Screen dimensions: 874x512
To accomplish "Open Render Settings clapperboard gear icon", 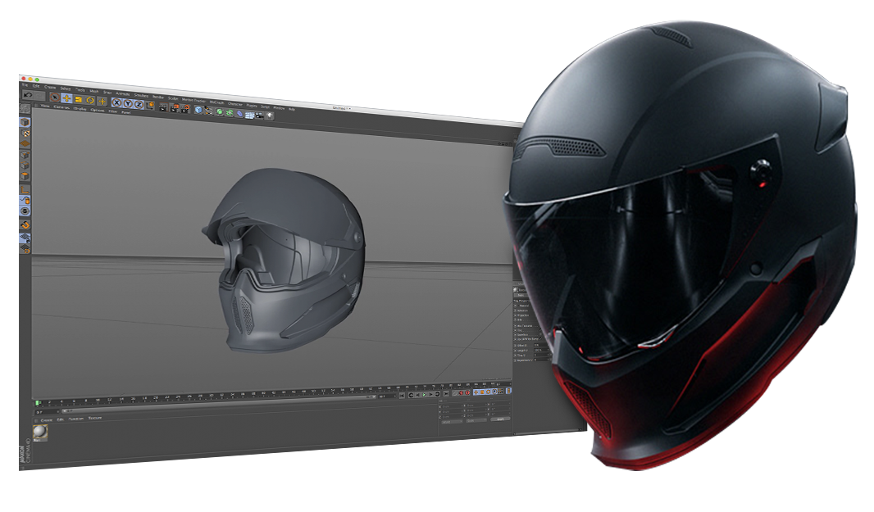I will [184, 109].
